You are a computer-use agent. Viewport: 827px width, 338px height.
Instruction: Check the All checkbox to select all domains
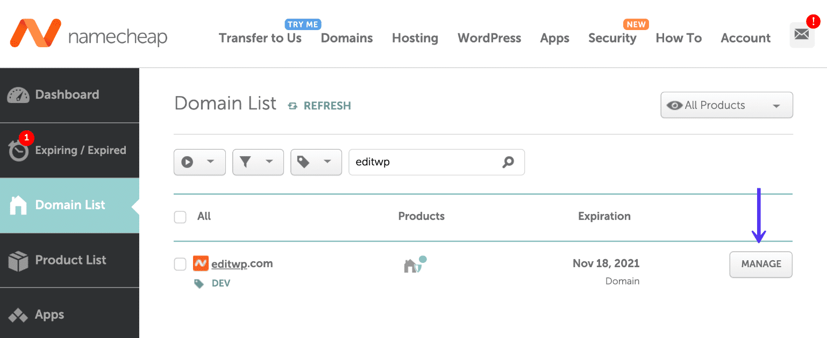[x=180, y=216]
